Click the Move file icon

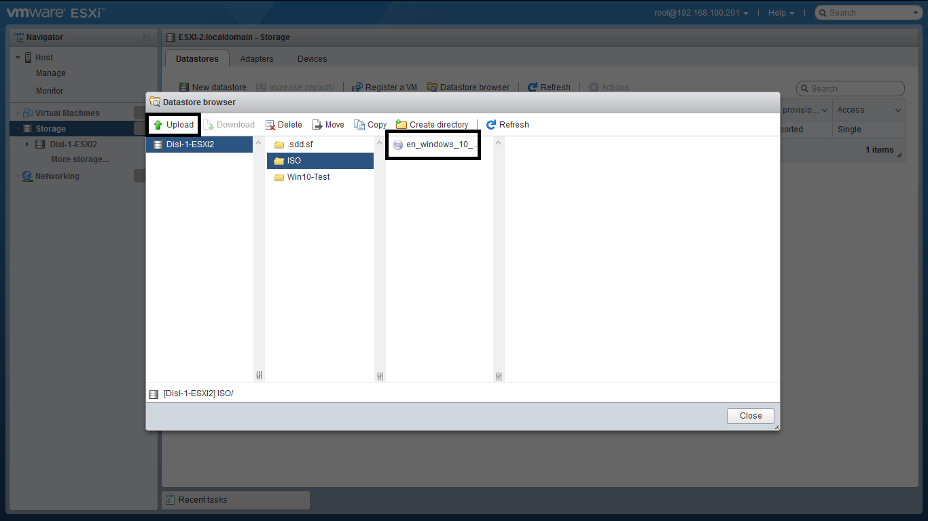pos(317,125)
